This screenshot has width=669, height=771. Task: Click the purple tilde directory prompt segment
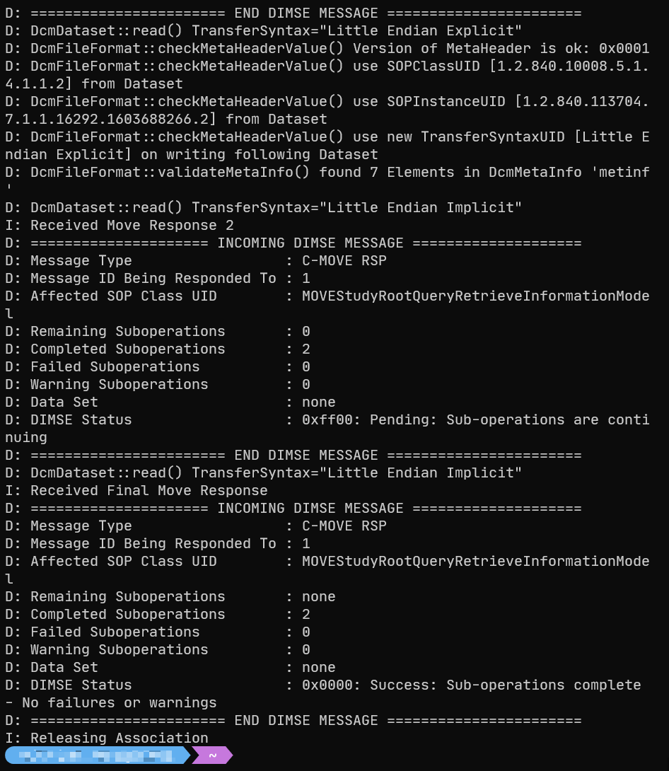(x=212, y=755)
